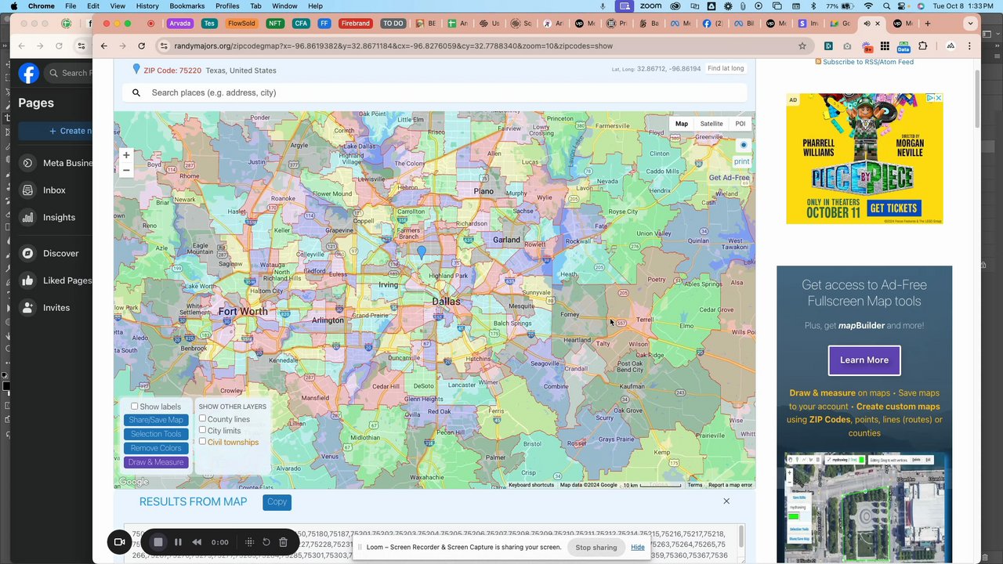Open Loom drag-handle dots icon

click(249, 542)
